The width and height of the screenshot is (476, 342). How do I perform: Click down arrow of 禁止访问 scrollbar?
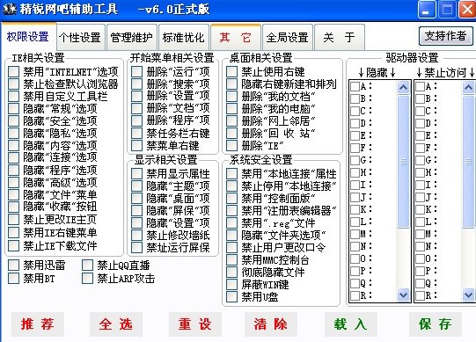pyautogui.click(x=468, y=295)
